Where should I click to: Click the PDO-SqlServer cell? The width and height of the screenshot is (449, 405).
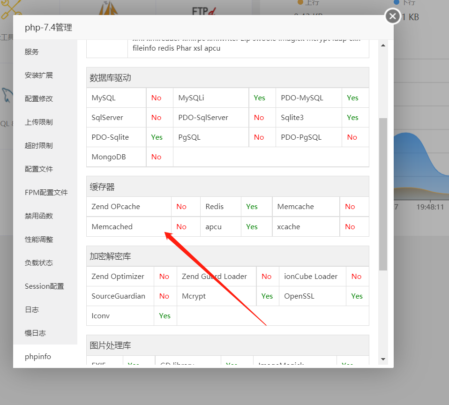pyautogui.click(x=211, y=118)
